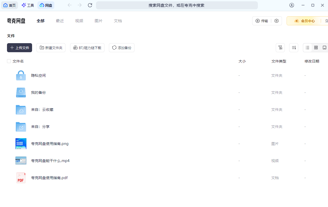This screenshot has height=207, width=328.
Task: Show the 全部 files category
Action: pyautogui.click(x=41, y=21)
